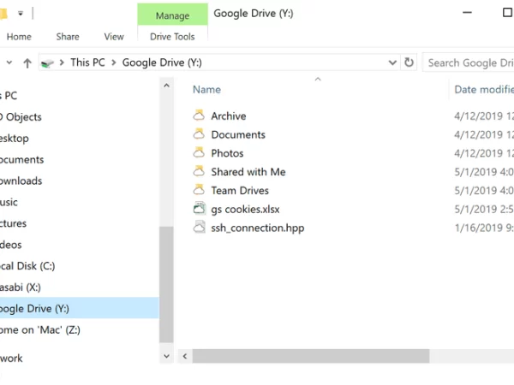Click This PC in breadcrumb path

87,62
